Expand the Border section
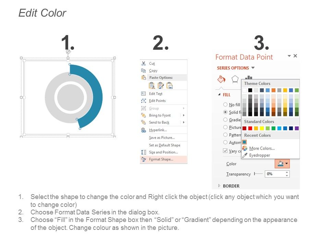This screenshot has height=247, width=329. [229, 186]
